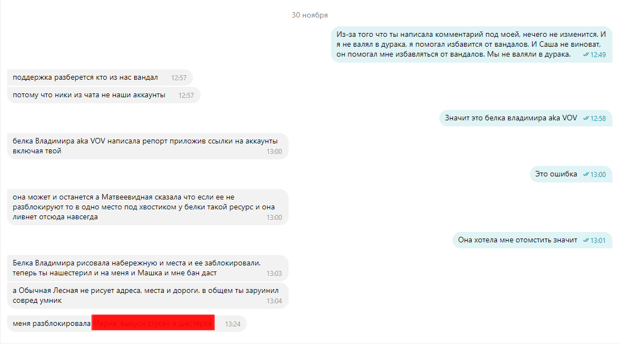This screenshot has width=619, height=344.
Task: Click the outgoing message 'Значит это белка владимира'
Action: (x=526, y=118)
